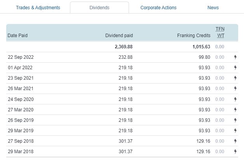Select the Dividends tab

(x=99, y=8)
